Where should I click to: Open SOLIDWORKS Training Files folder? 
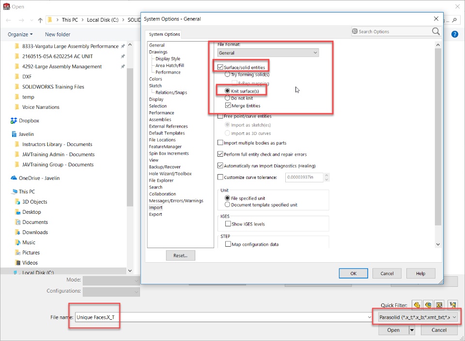point(49,87)
